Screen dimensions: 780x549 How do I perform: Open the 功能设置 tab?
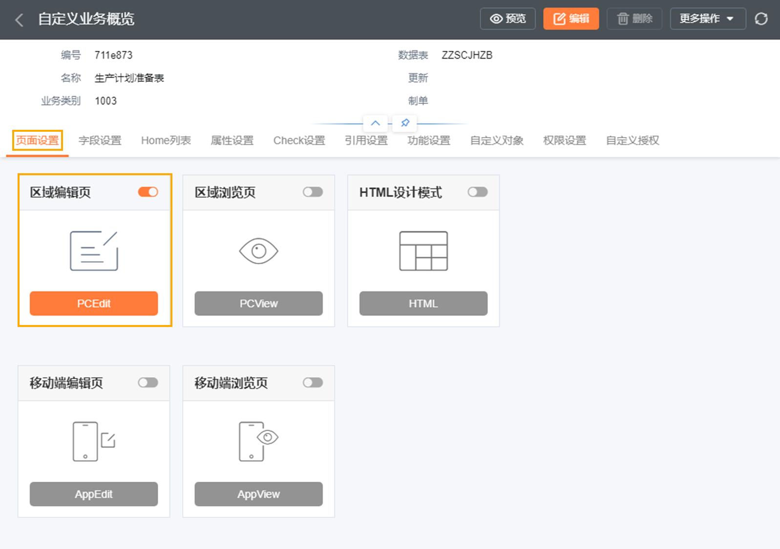pos(429,141)
